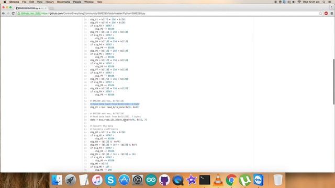Click the green GitHub, Inc. security badge
Viewport: 335px width, 188px height.
tap(29, 13)
